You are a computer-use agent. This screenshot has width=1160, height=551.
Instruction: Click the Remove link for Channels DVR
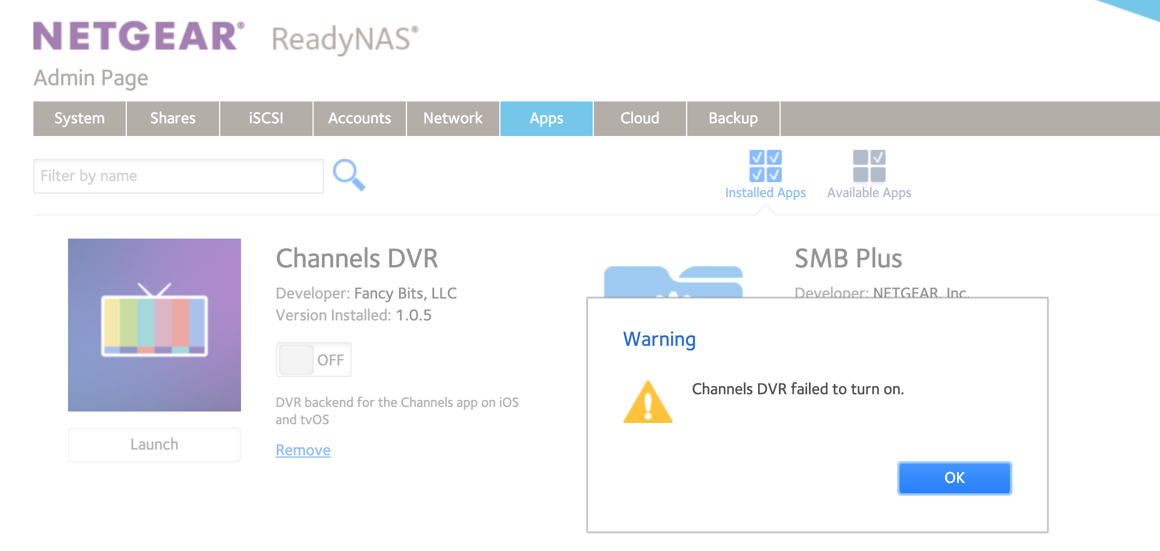[x=303, y=450]
